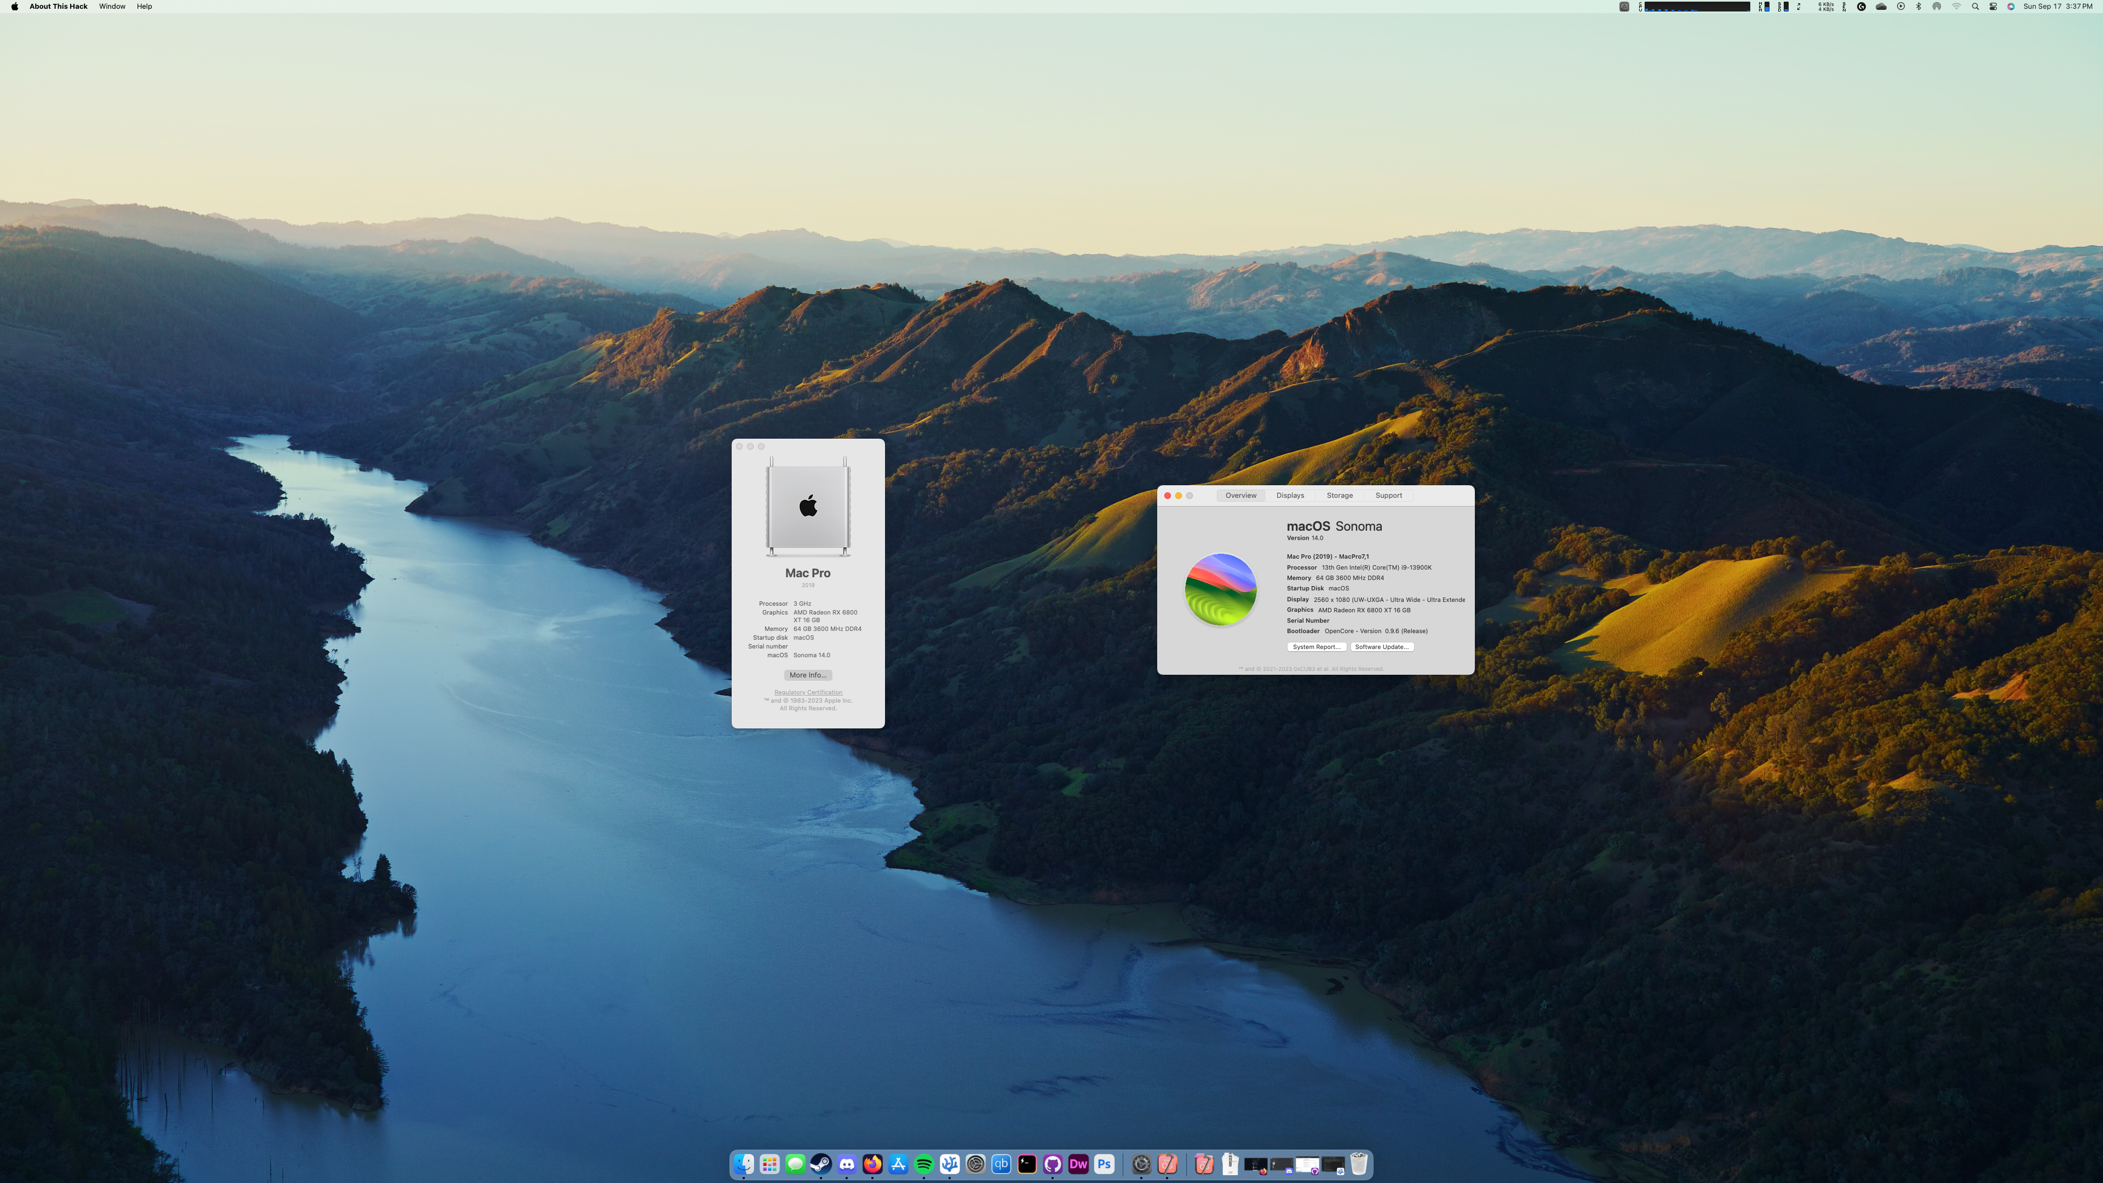This screenshot has width=2103, height=1183.
Task: Open the Window menu
Action: [x=112, y=7]
